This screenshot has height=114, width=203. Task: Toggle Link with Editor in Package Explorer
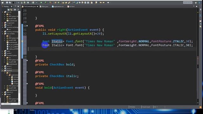coord(11,9)
